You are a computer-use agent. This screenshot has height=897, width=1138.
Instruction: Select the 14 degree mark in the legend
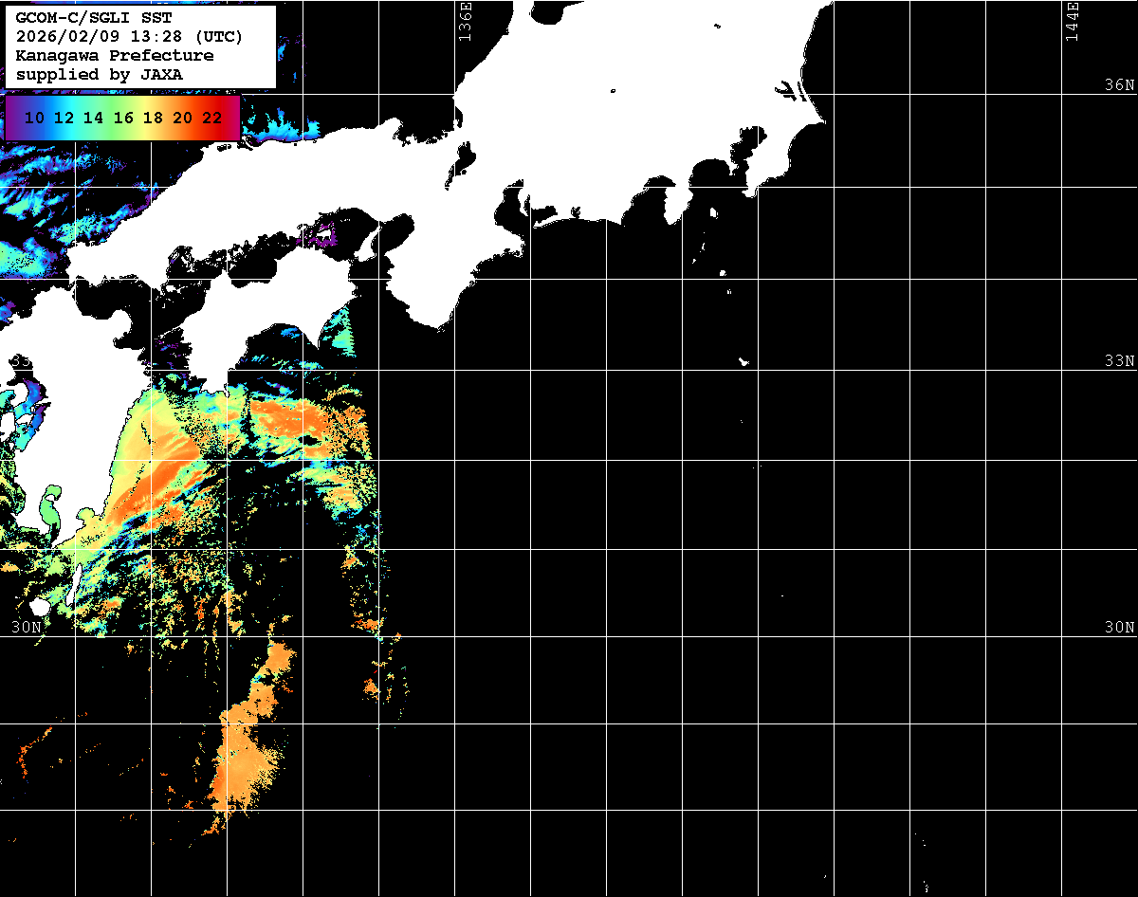(x=93, y=119)
